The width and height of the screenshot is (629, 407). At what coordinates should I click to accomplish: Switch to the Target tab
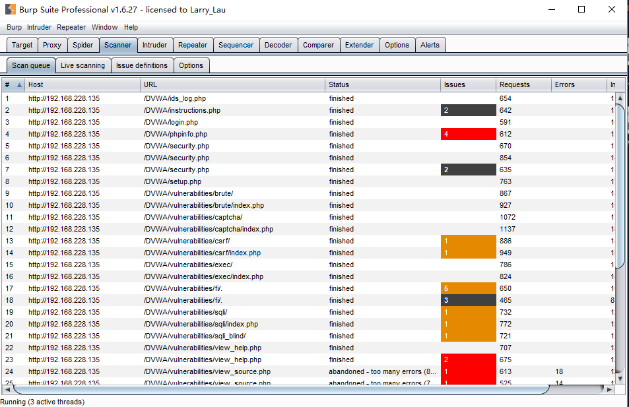[x=22, y=45]
